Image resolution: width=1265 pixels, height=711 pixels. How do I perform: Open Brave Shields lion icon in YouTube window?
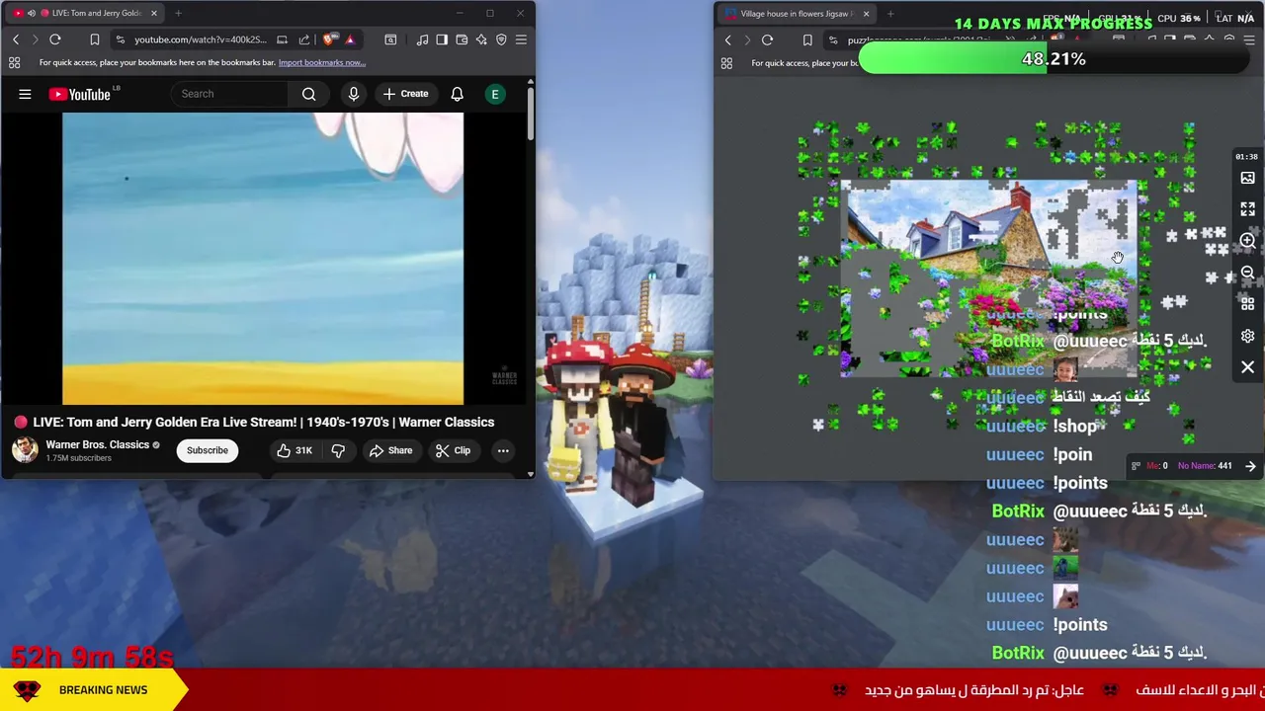pyautogui.click(x=329, y=39)
